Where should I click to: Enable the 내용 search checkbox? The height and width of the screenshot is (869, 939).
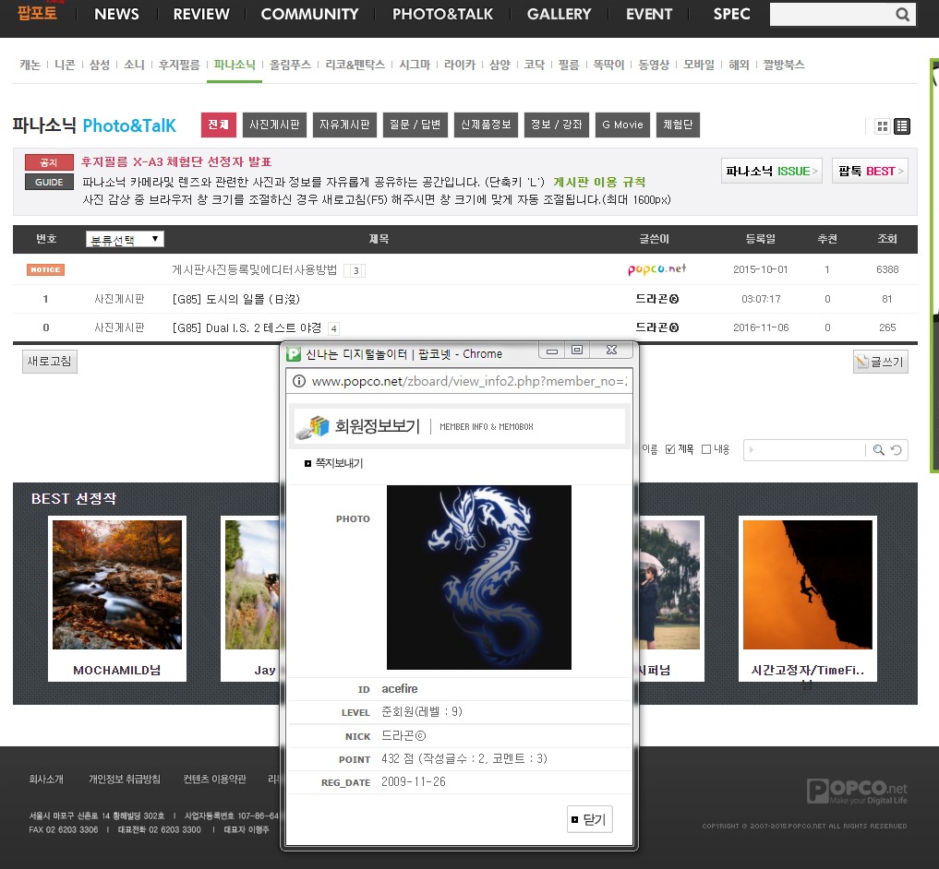click(706, 449)
